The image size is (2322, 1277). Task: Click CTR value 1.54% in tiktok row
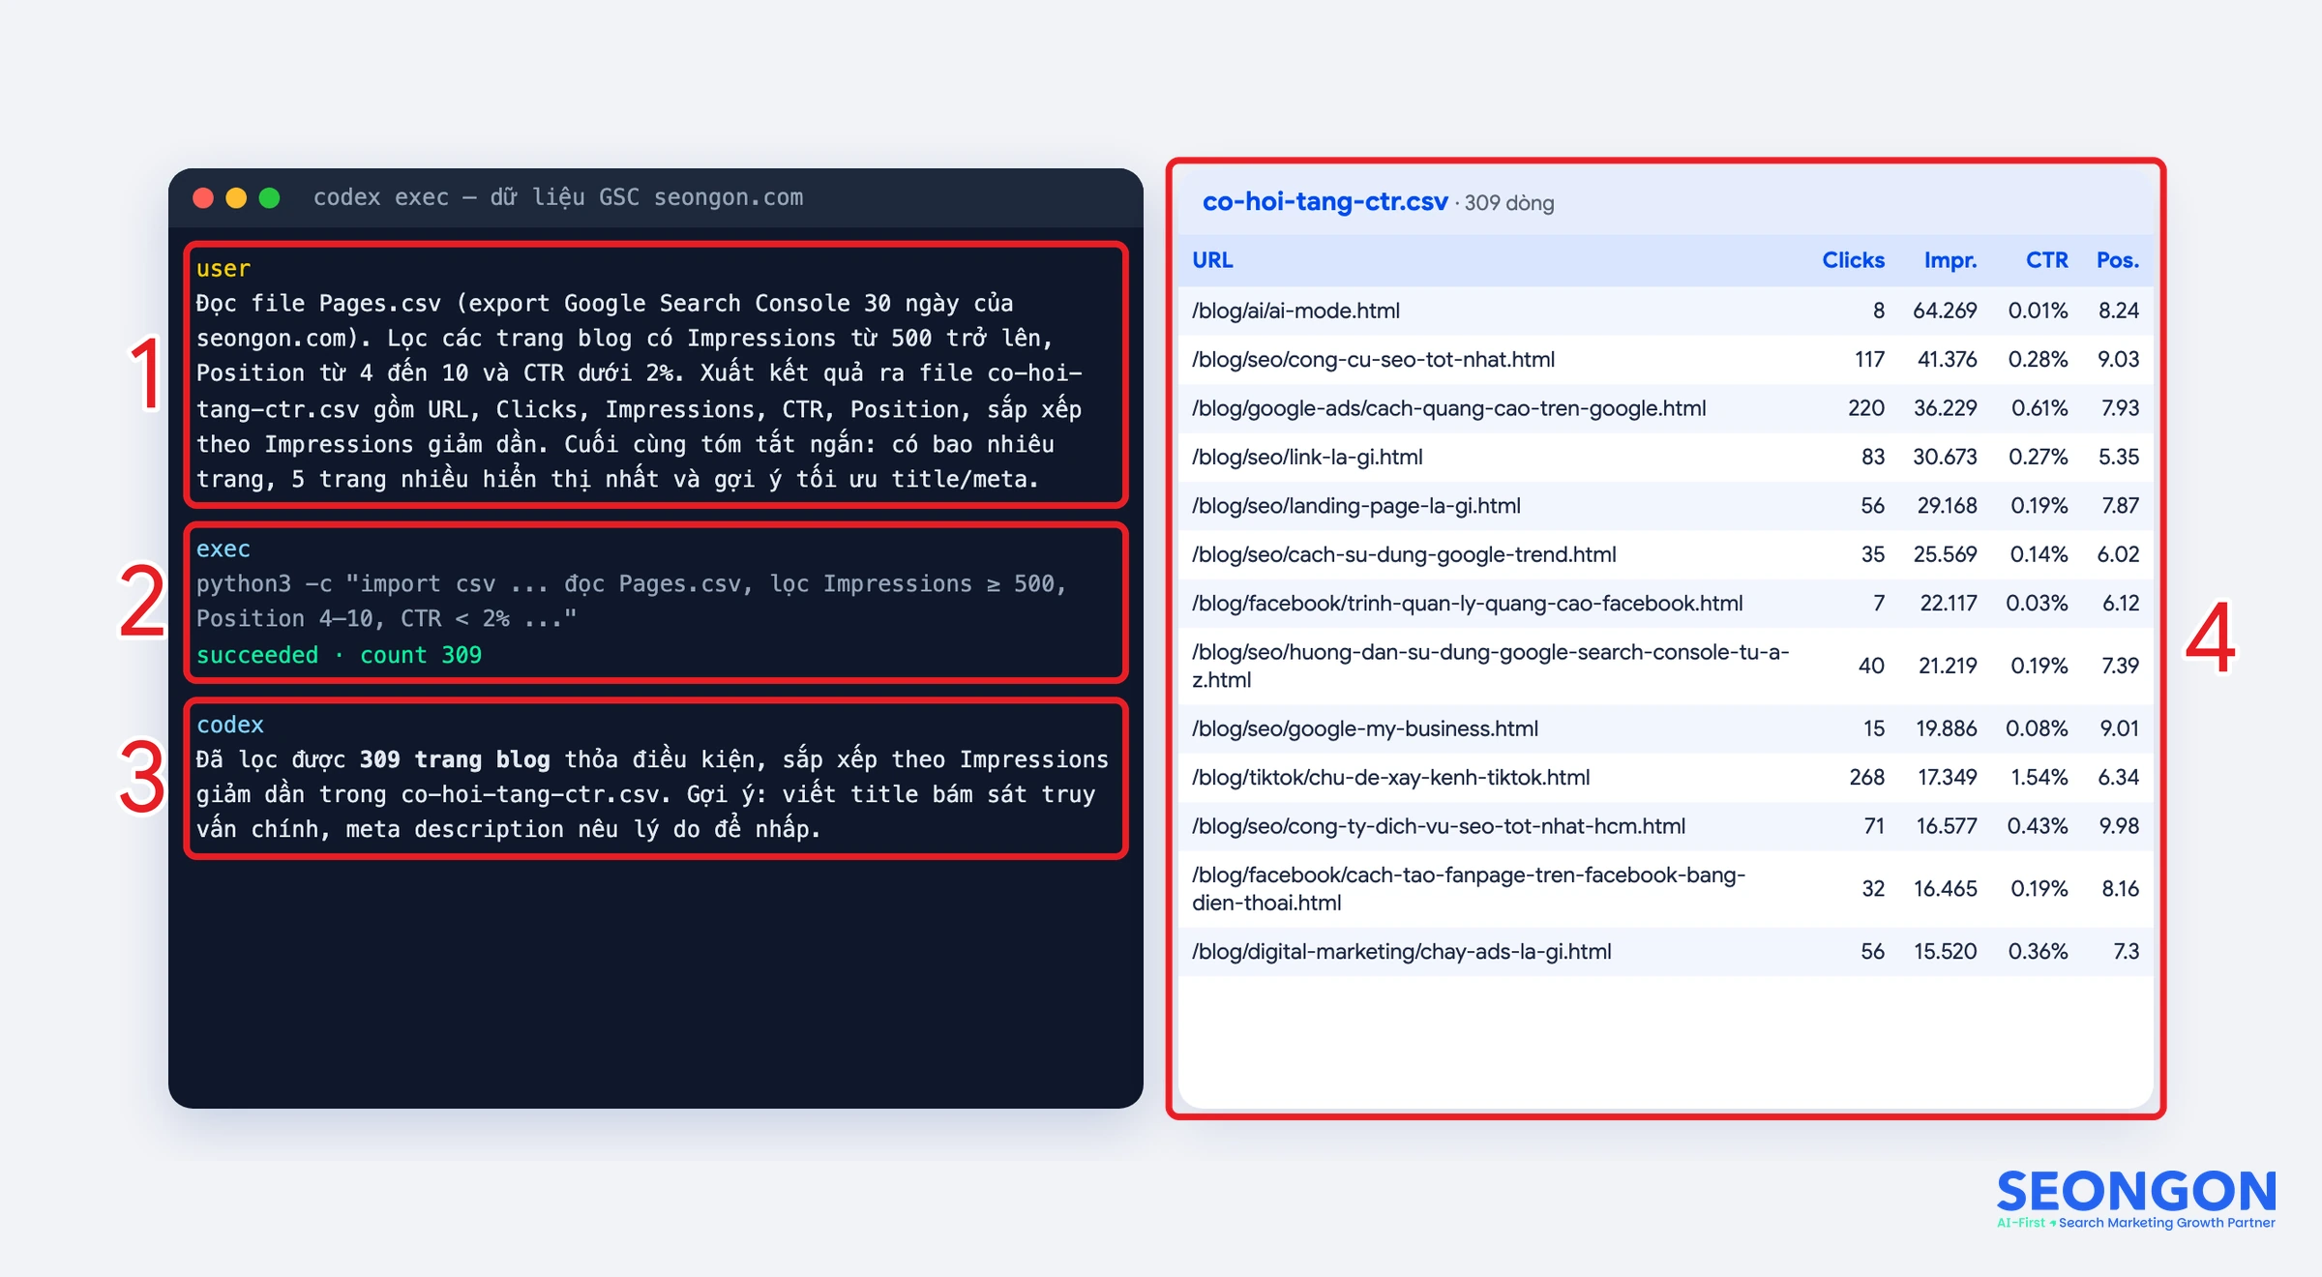point(2039,777)
